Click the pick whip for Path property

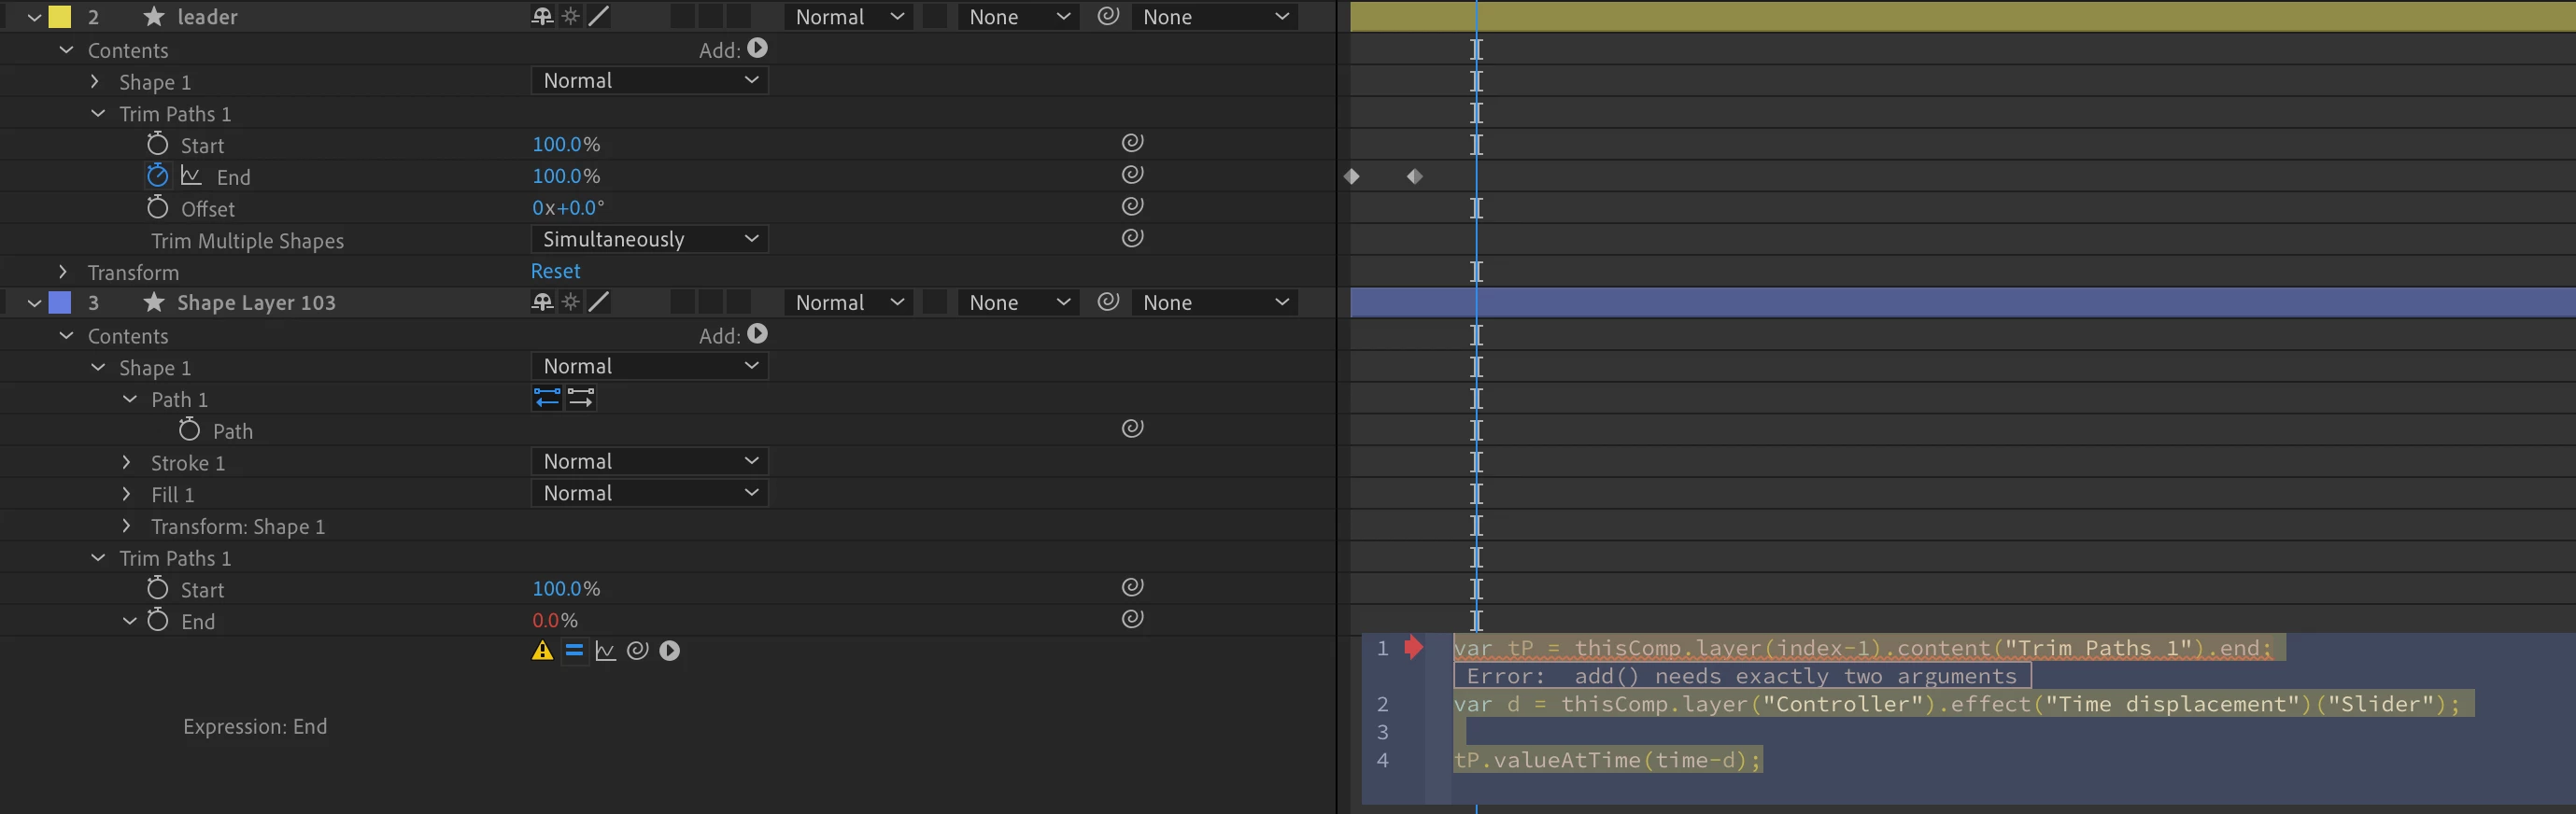(x=1132, y=429)
